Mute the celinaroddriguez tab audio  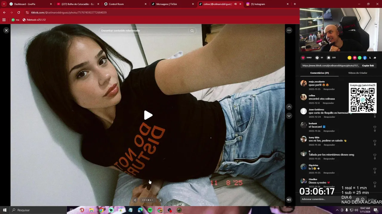click(235, 4)
